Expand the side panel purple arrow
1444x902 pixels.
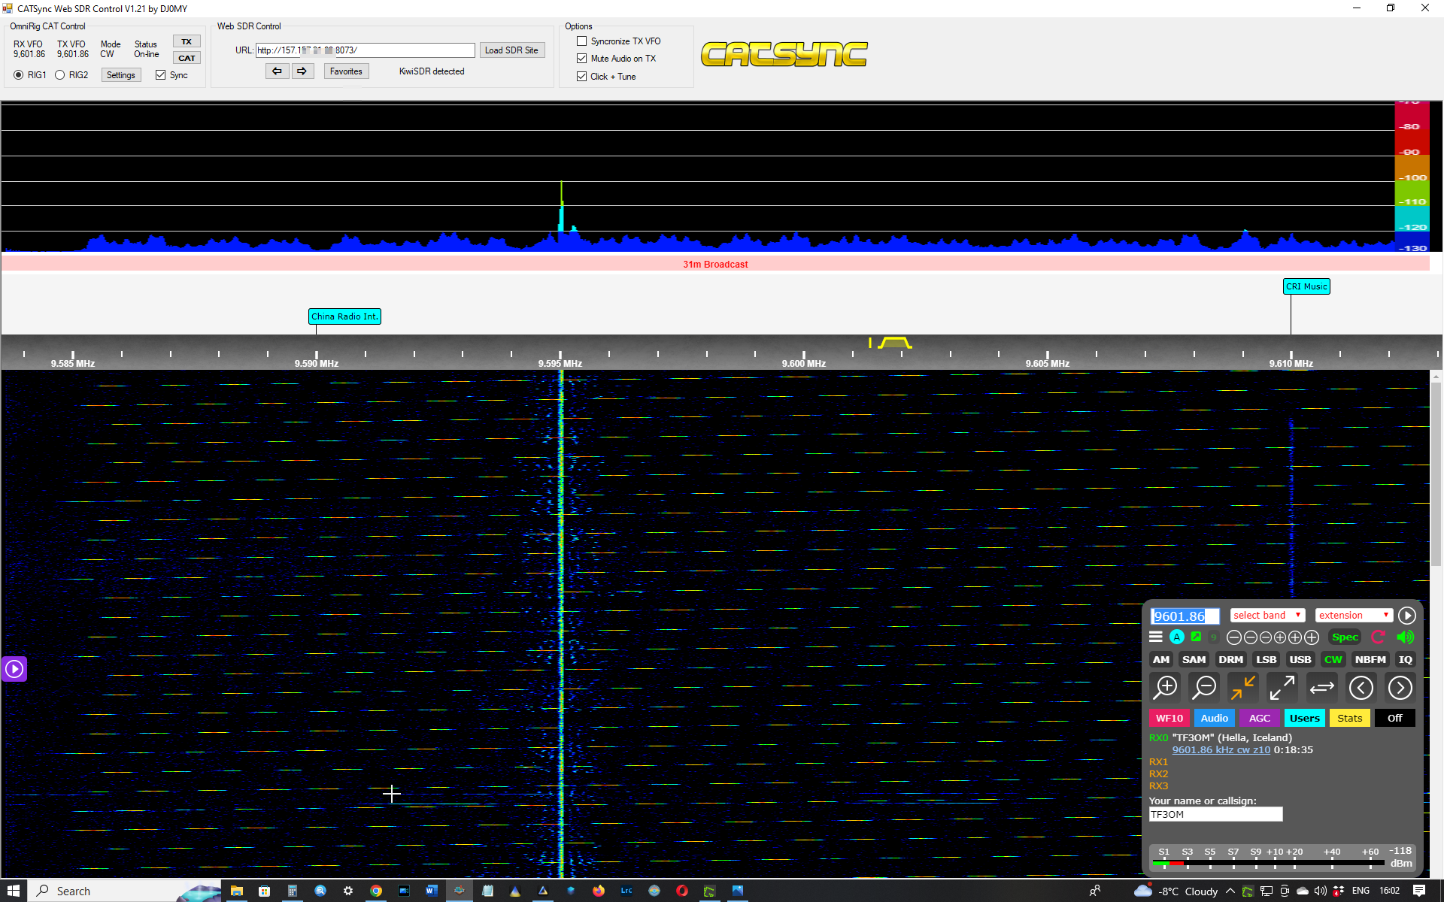[14, 669]
